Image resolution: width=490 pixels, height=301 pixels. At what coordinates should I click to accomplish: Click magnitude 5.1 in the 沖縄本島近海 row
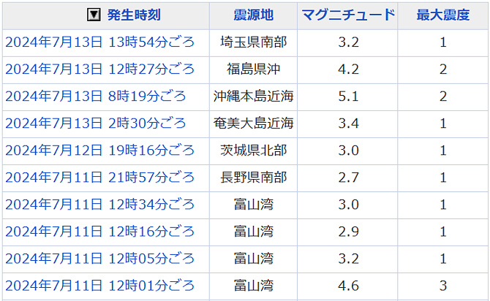click(348, 96)
